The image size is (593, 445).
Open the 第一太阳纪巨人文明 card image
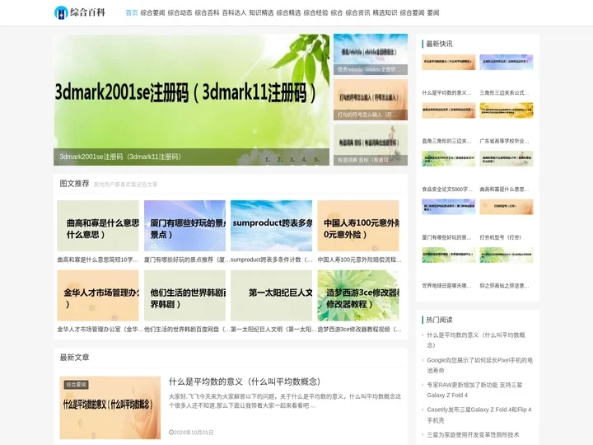(272, 295)
